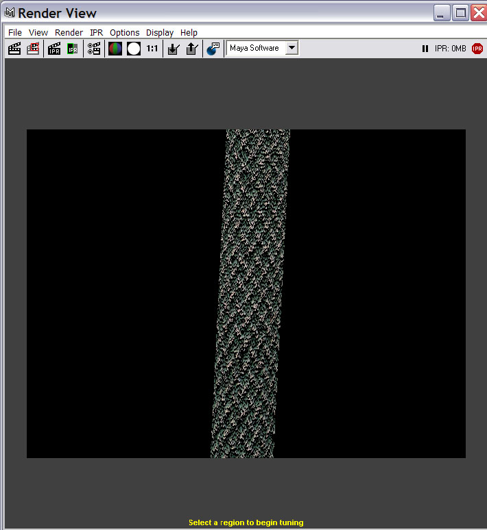
Task: Click the Redo Previous Render clapperboard icon
Action: [x=14, y=49]
